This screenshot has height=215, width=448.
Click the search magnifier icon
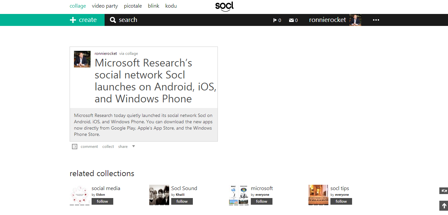(113, 20)
